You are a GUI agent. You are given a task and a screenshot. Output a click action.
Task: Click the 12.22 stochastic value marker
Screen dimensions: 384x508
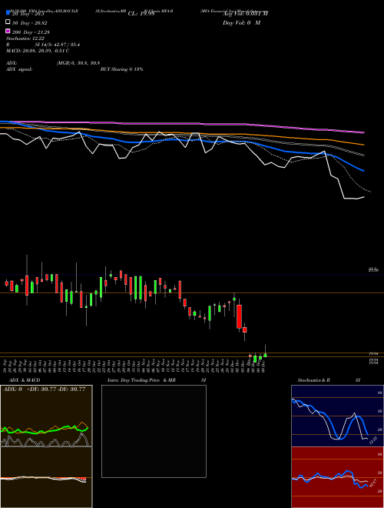[x=373, y=440]
